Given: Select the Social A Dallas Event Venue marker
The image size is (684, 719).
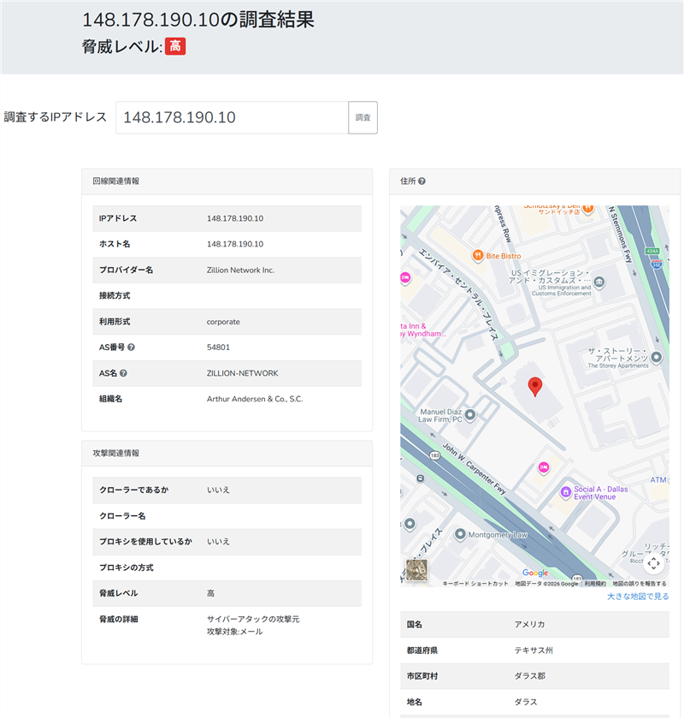Looking at the screenshot, I should (564, 491).
